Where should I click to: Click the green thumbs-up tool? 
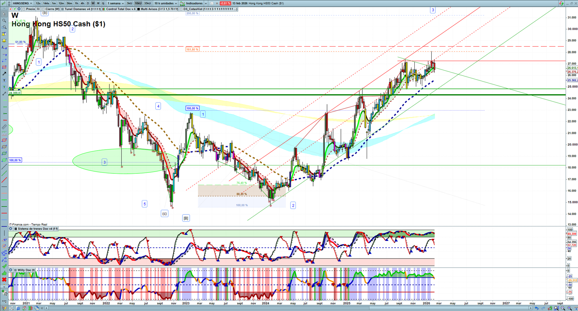(x=4, y=273)
